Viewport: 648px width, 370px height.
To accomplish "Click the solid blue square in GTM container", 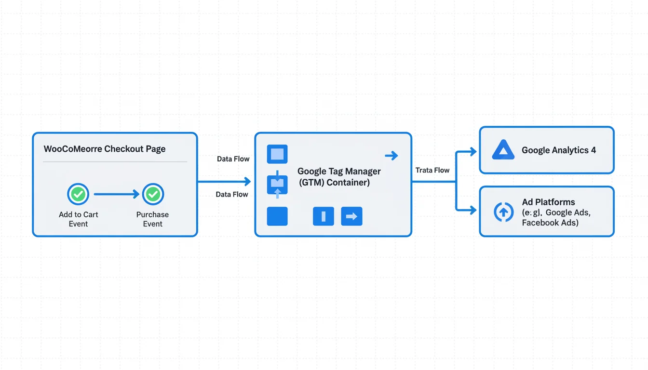I will coord(277,216).
